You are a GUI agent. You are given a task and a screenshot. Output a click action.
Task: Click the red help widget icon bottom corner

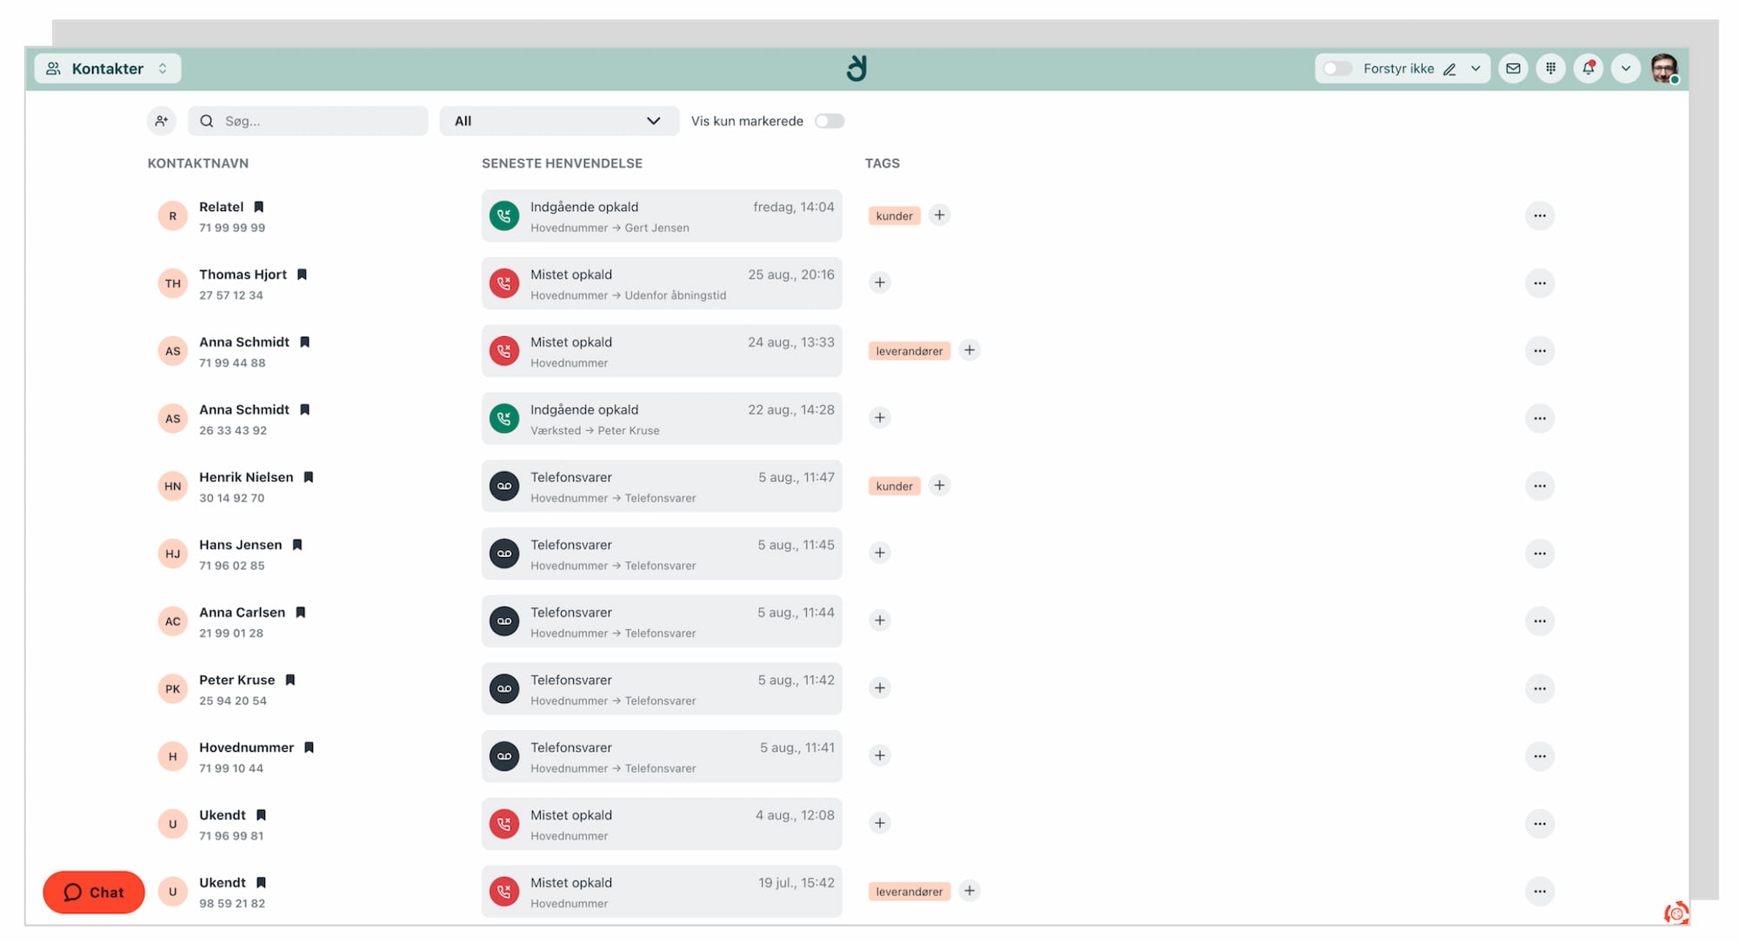[1676, 913]
